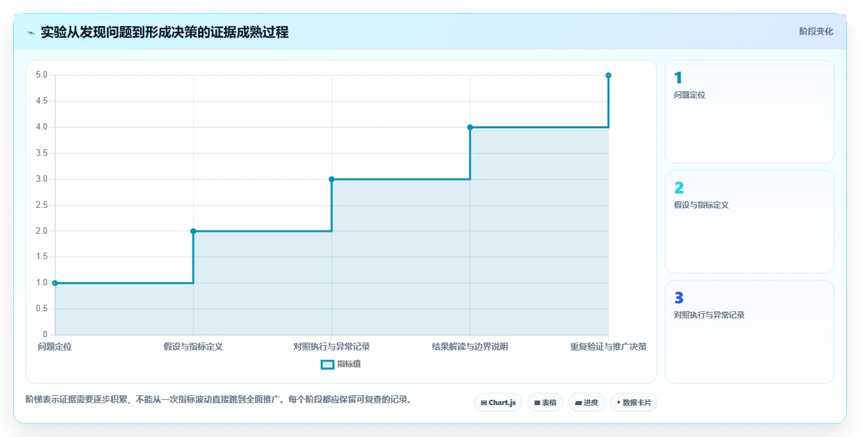This screenshot has width=860, height=437.
Task: Select the data point at 重复验证与推广决策
Action: [x=608, y=76]
